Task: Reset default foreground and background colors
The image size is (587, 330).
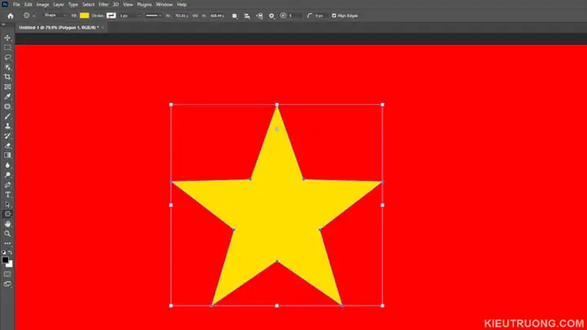Action: pos(4,253)
